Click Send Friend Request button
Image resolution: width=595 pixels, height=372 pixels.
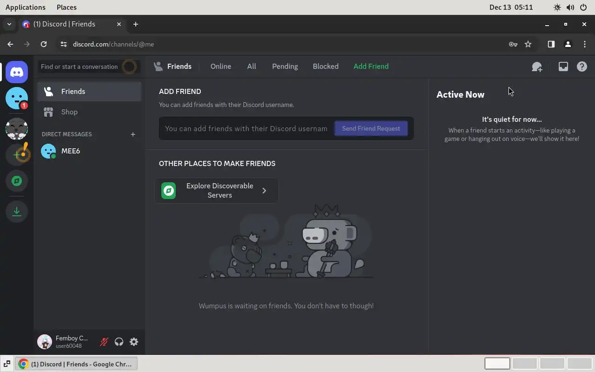tap(371, 129)
